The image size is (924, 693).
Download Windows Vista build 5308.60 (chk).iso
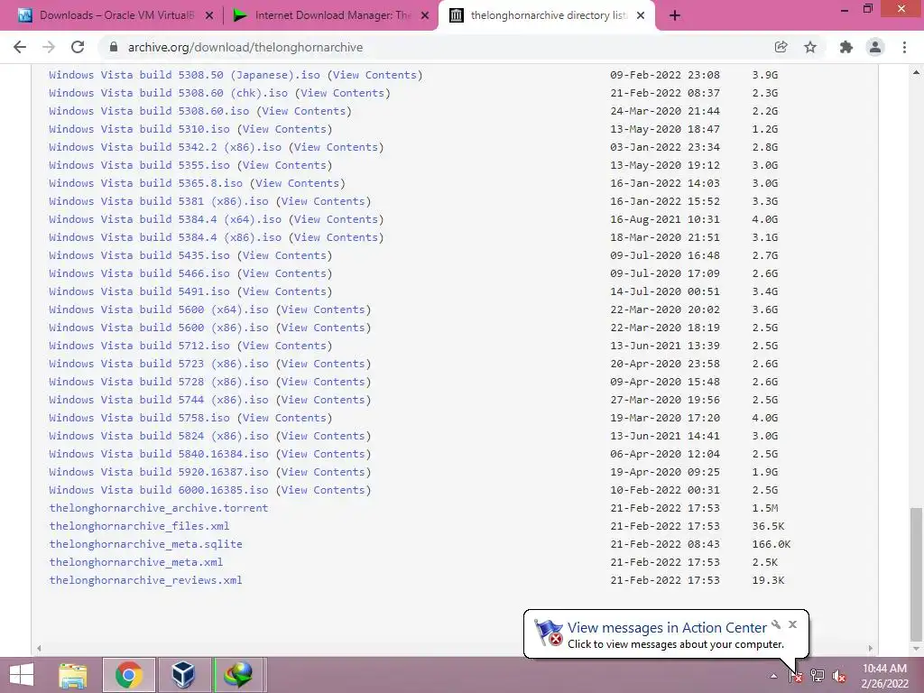pyautogui.click(x=169, y=93)
